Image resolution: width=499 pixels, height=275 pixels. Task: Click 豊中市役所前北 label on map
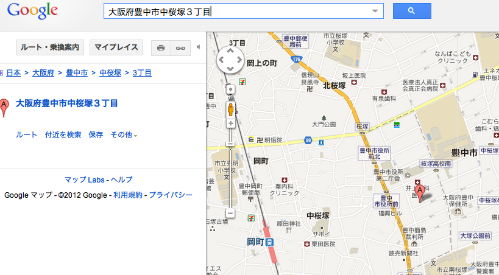pos(374,153)
